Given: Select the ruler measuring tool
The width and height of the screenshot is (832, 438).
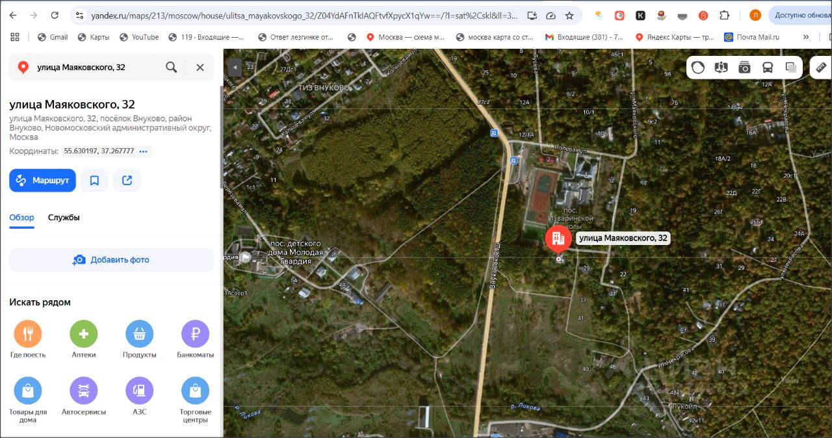Looking at the screenshot, I should pos(822,68).
